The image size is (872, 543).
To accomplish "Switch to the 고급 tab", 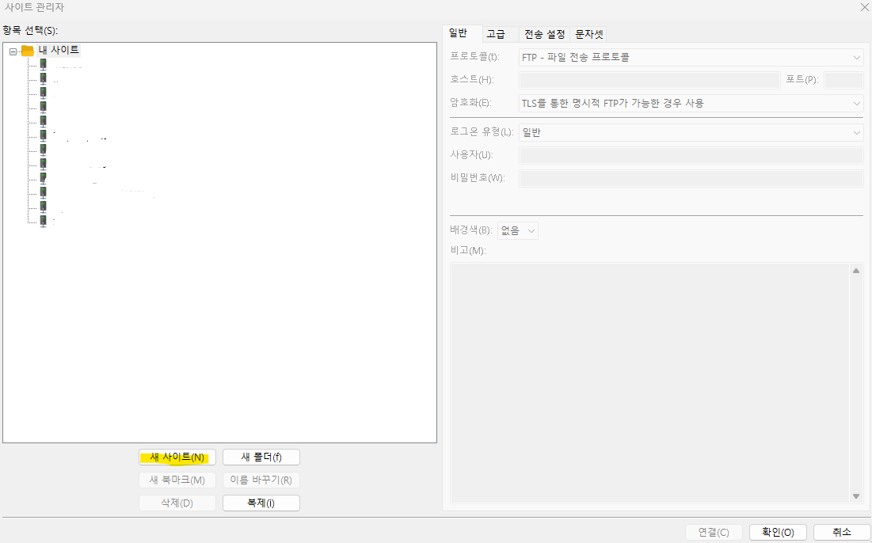I will [497, 33].
